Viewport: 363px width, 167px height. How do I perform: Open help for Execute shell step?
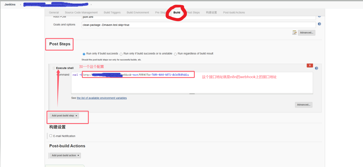[316, 68]
